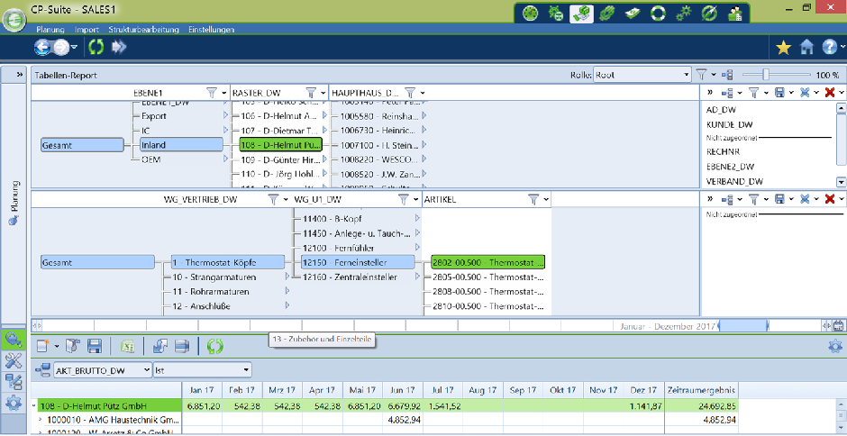Image resolution: width=847 pixels, height=436 pixels.
Task: Open the blue help question mark
Action: (x=830, y=48)
